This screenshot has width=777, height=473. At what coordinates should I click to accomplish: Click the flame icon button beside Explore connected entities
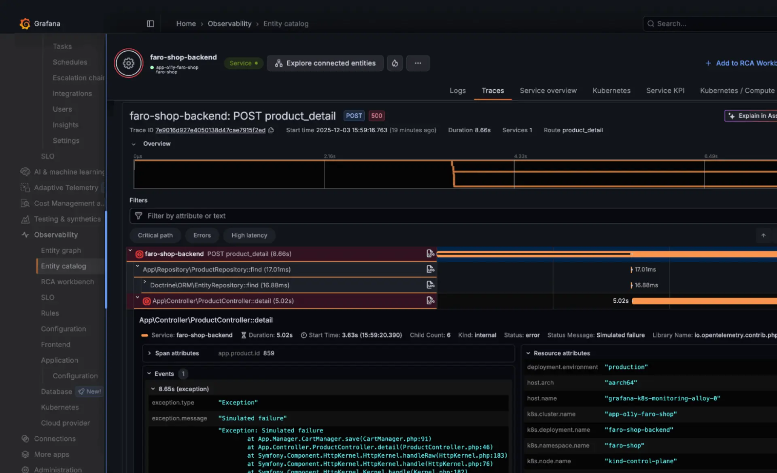395,63
